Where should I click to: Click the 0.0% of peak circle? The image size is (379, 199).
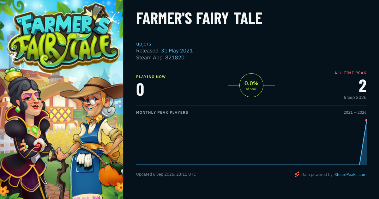[251, 85]
